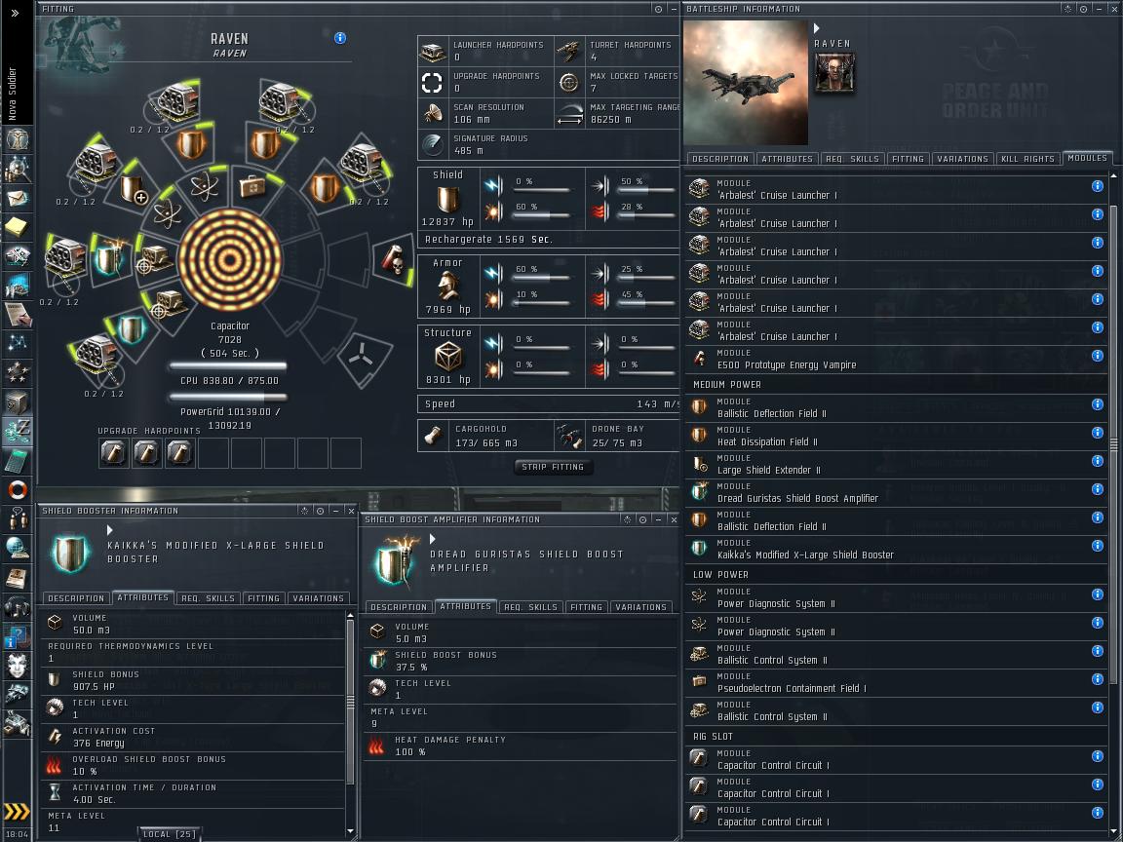Viewport: 1123px width, 842px height.
Task: Toggle pin on Shield Boost Amplifier Information window
Action: click(x=642, y=519)
